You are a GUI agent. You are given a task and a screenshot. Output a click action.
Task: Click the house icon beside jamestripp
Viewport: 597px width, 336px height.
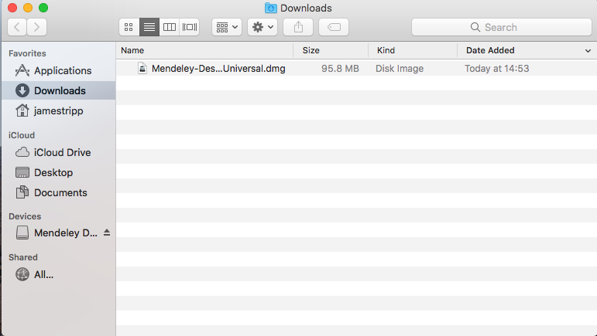(x=22, y=110)
